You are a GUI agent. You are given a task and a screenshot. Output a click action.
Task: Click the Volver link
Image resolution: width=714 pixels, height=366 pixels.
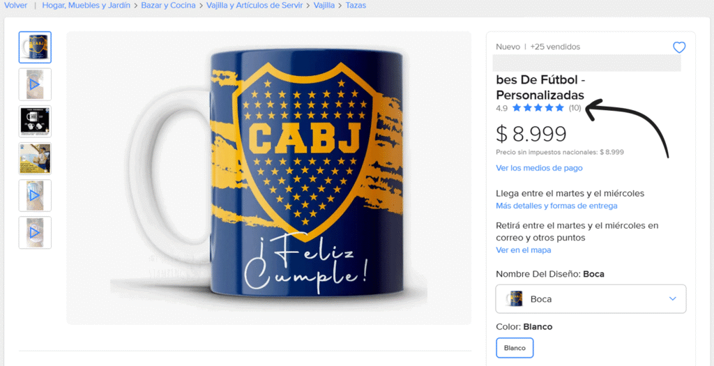pyautogui.click(x=15, y=6)
